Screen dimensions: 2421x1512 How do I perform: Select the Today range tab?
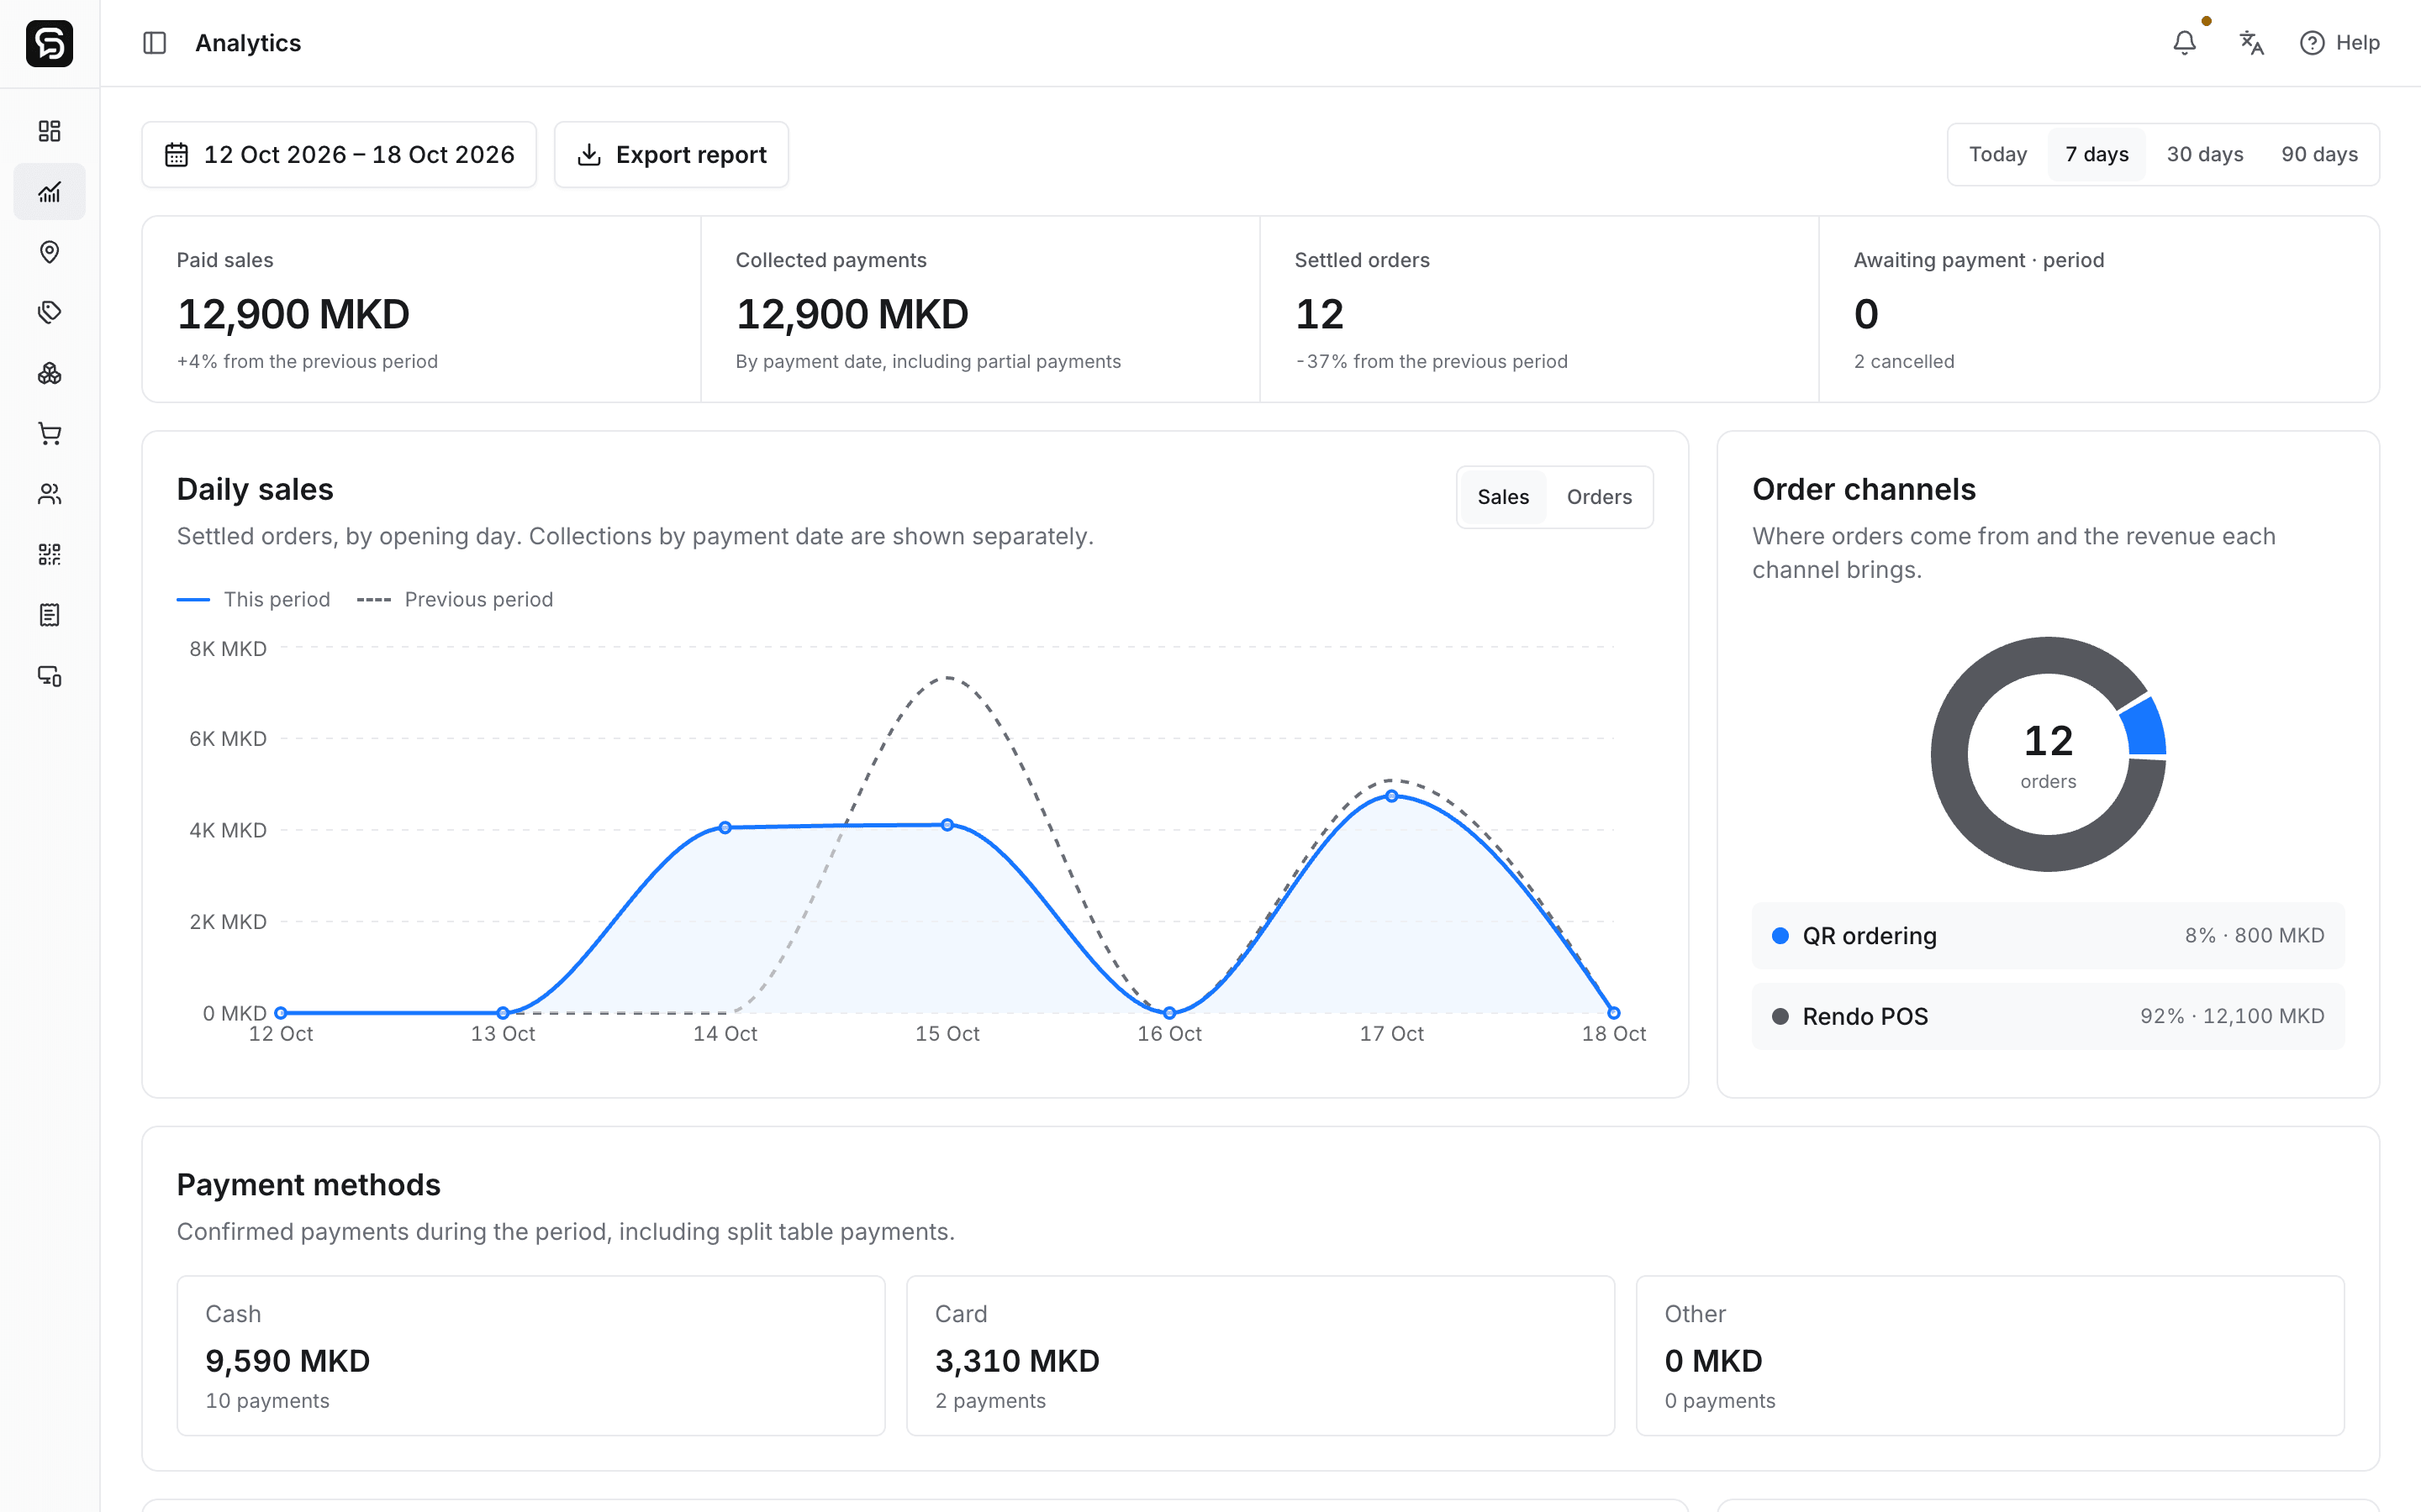[1998, 155]
